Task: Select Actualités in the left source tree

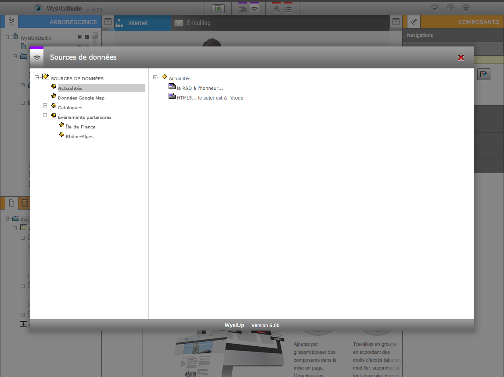Action: (x=70, y=88)
